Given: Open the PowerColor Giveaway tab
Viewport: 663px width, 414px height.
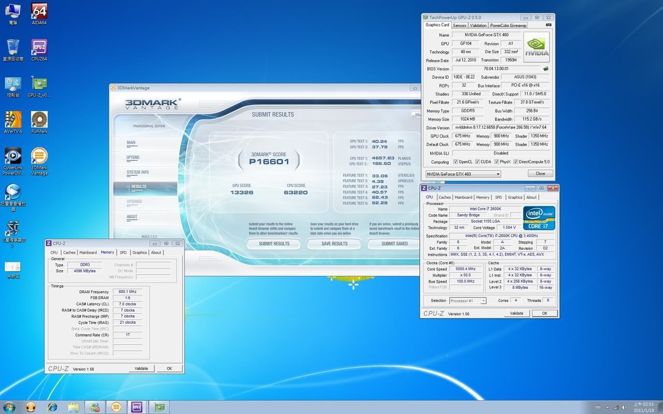Looking at the screenshot, I should coord(508,25).
